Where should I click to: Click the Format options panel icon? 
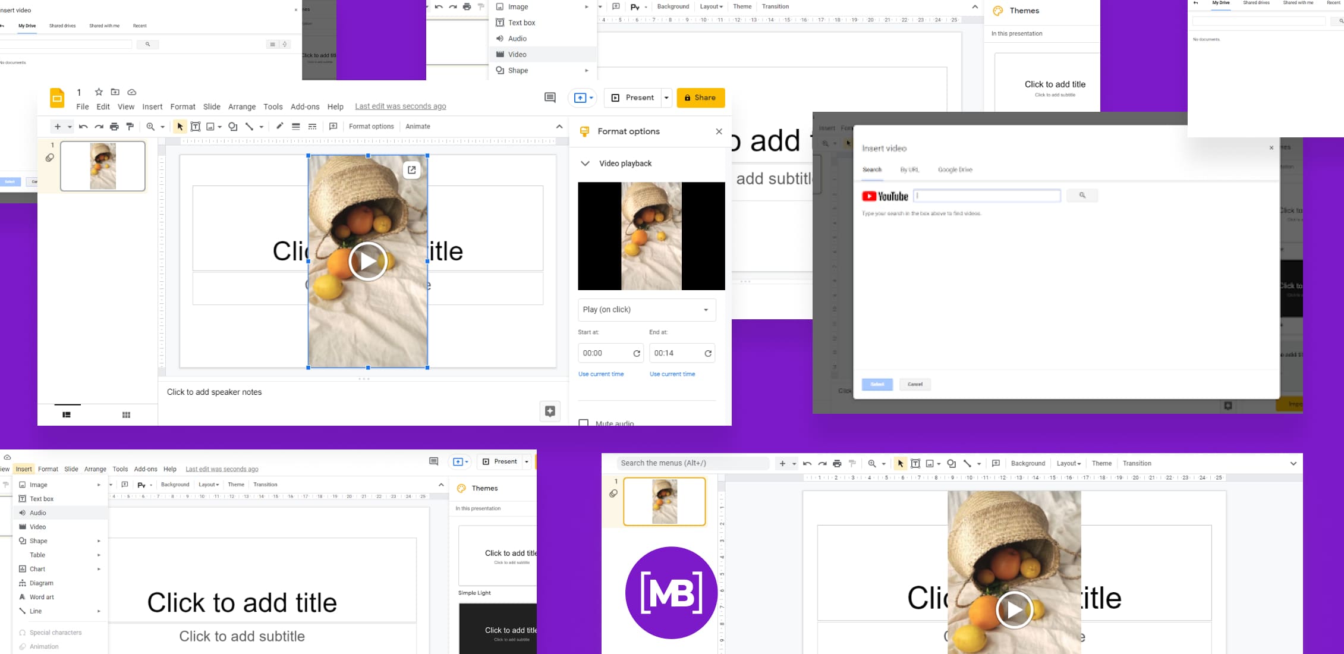(x=586, y=131)
